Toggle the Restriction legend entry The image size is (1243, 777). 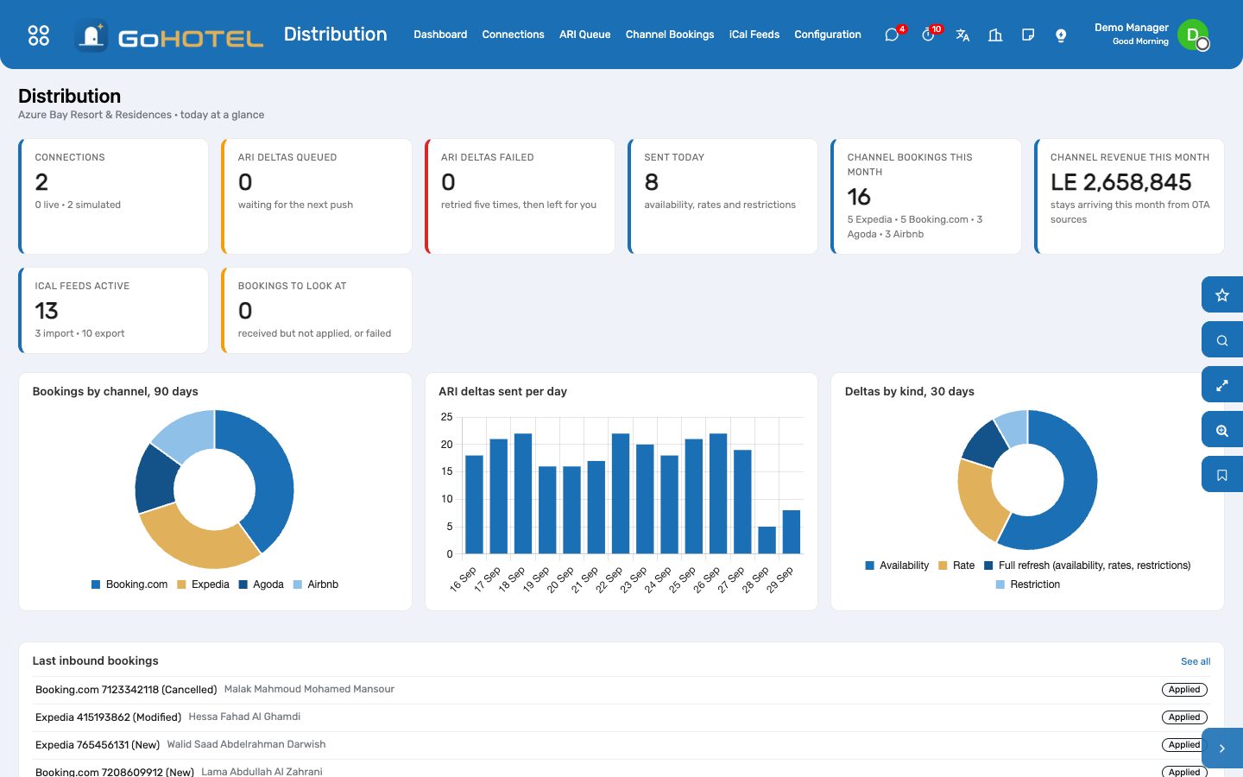tap(1028, 584)
